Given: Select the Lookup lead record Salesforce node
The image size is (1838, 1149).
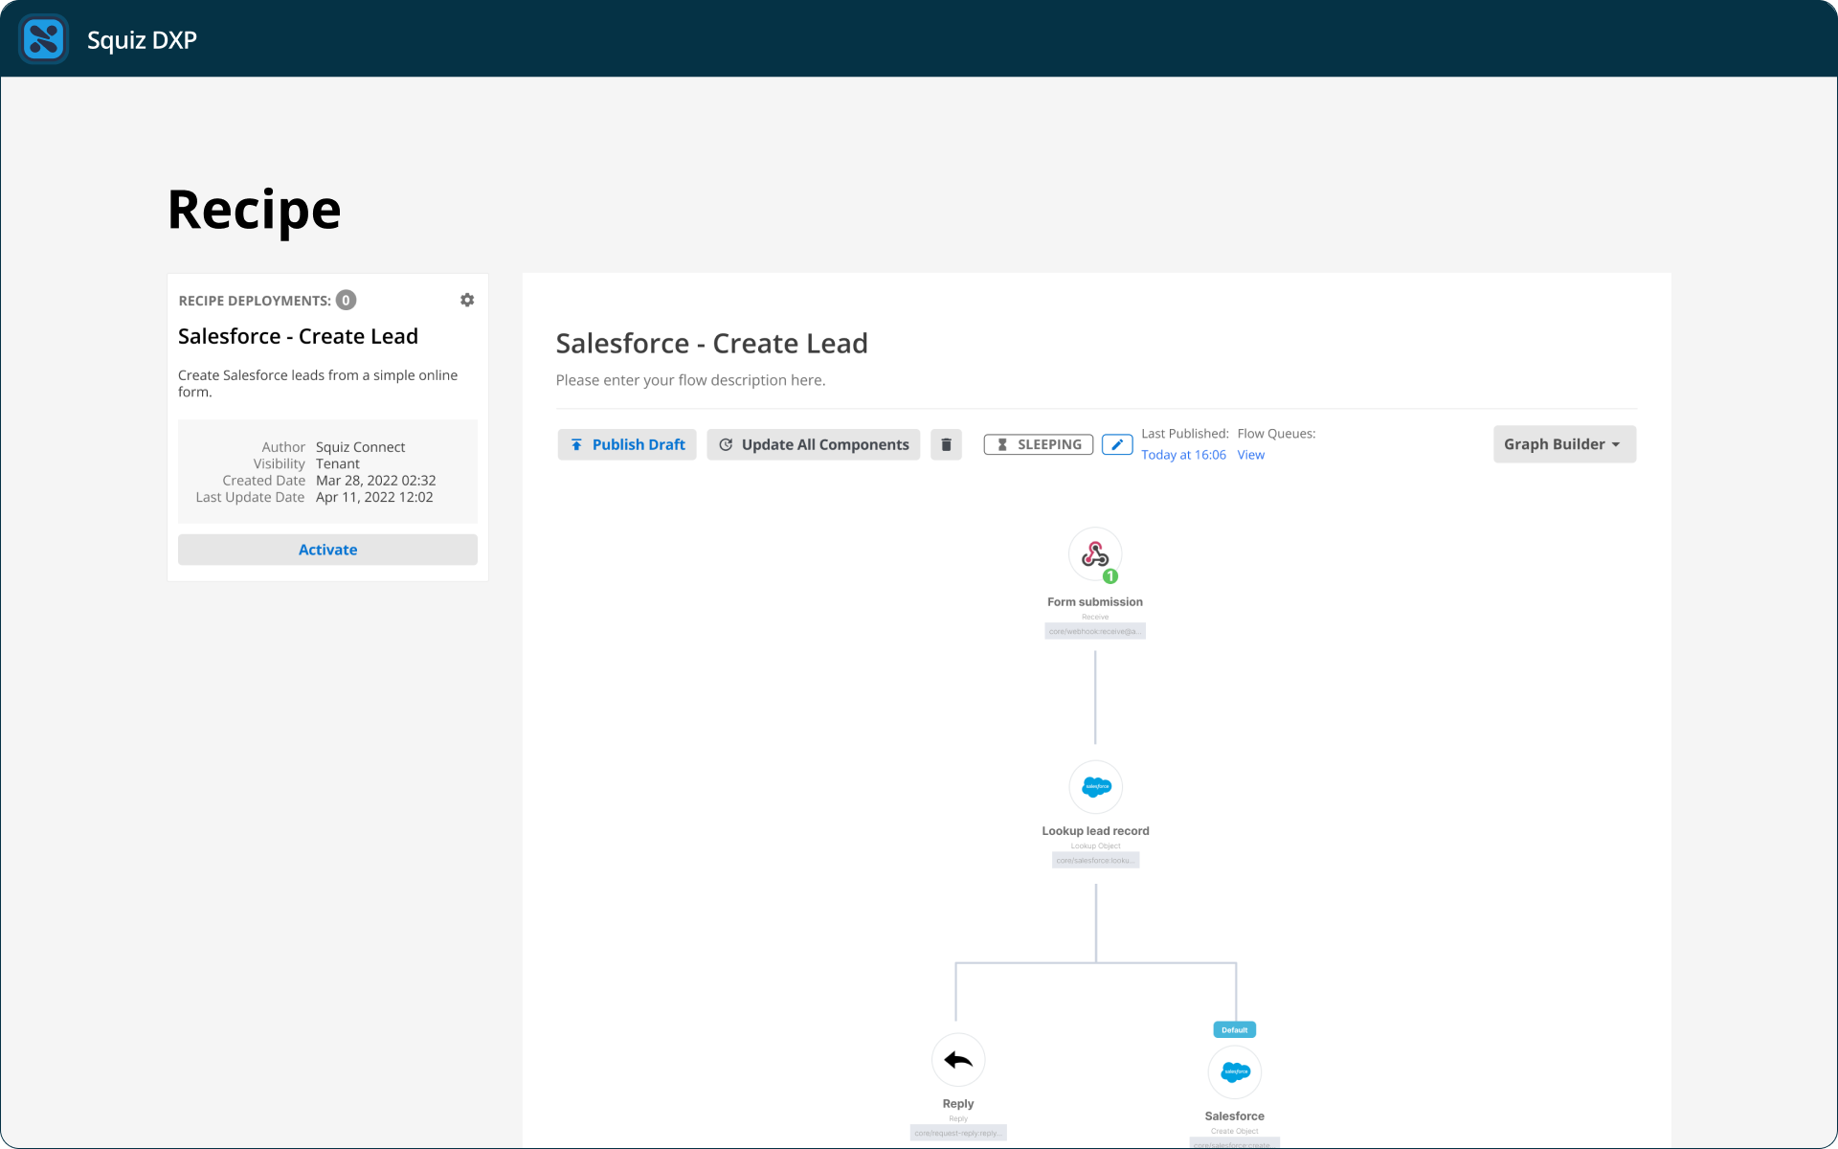Looking at the screenshot, I should [x=1095, y=787].
